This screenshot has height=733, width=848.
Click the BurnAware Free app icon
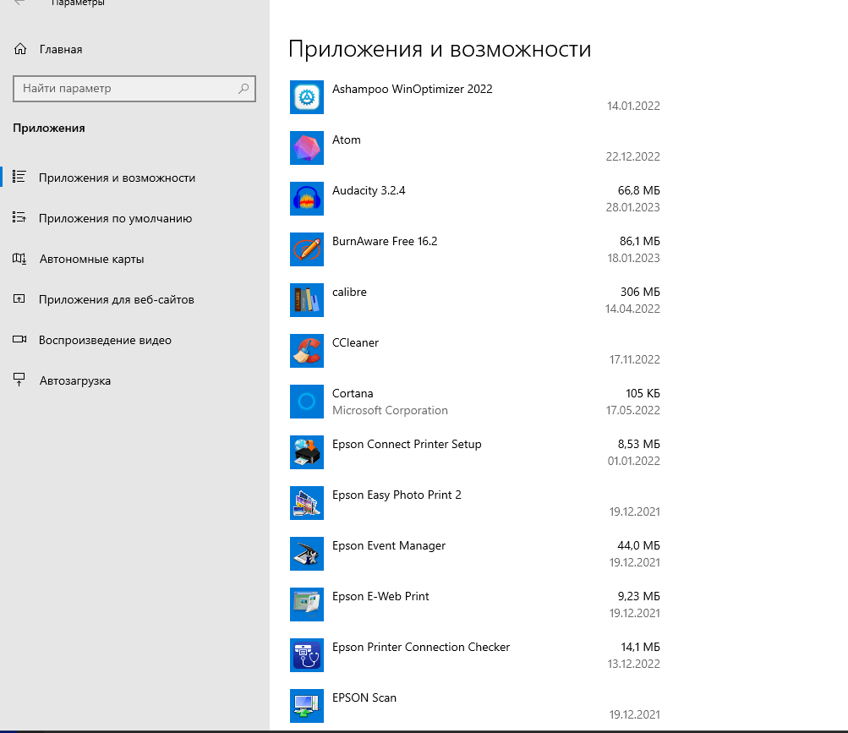[307, 249]
